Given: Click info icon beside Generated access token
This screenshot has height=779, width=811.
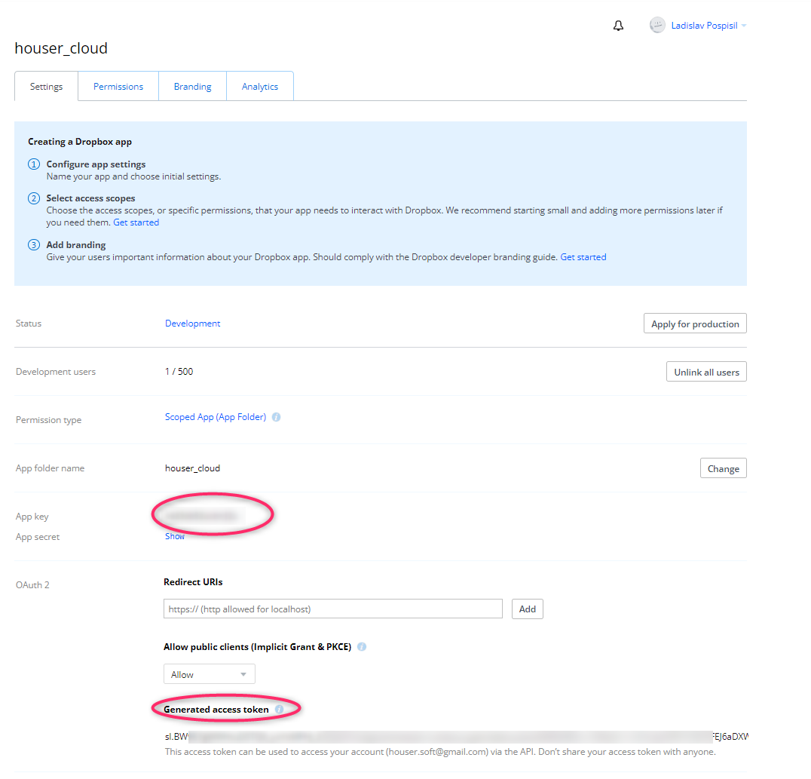Looking at the screenshot, I should pos(280,710).
